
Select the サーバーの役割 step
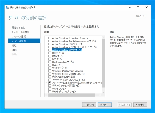[24, 41]
